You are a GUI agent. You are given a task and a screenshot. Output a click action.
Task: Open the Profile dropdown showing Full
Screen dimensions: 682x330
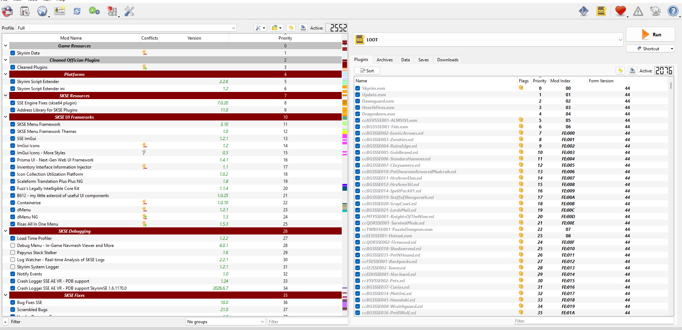127,28
